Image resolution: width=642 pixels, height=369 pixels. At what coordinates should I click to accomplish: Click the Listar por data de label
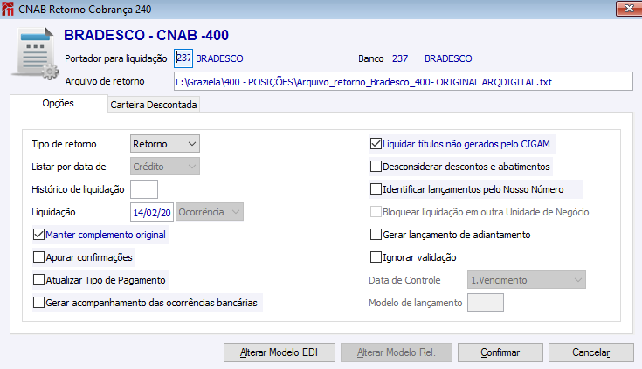click(x=69, y=167)
